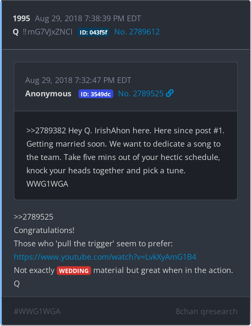Screen dimensions: 251x326
Task: Click the timestamp Aug 29, 2018 7:38:39 PM EDT
Action: pyautogui.click(x=88, y=18)
